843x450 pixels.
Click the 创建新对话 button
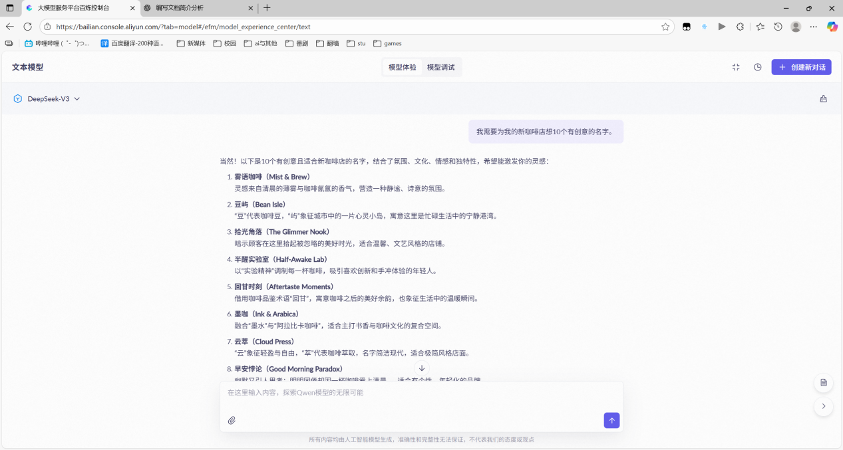point(801,67)
